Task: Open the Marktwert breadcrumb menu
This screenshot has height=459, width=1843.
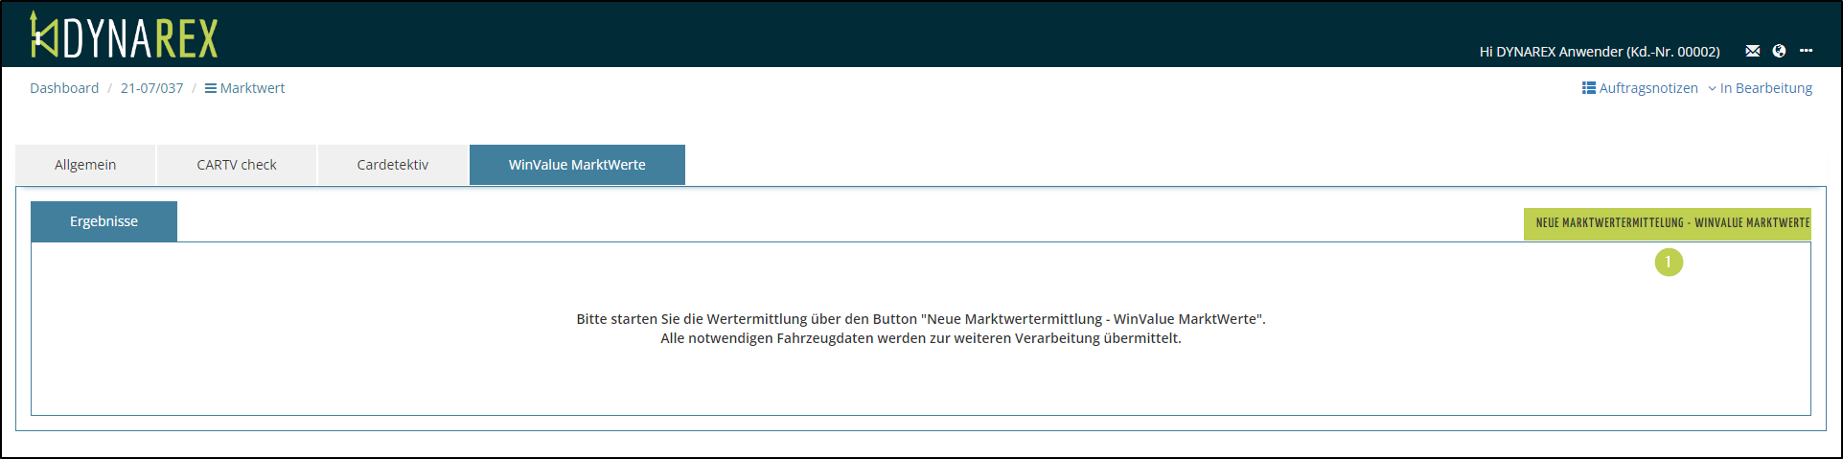Action: pyautogui.click(x=252, y=88)
